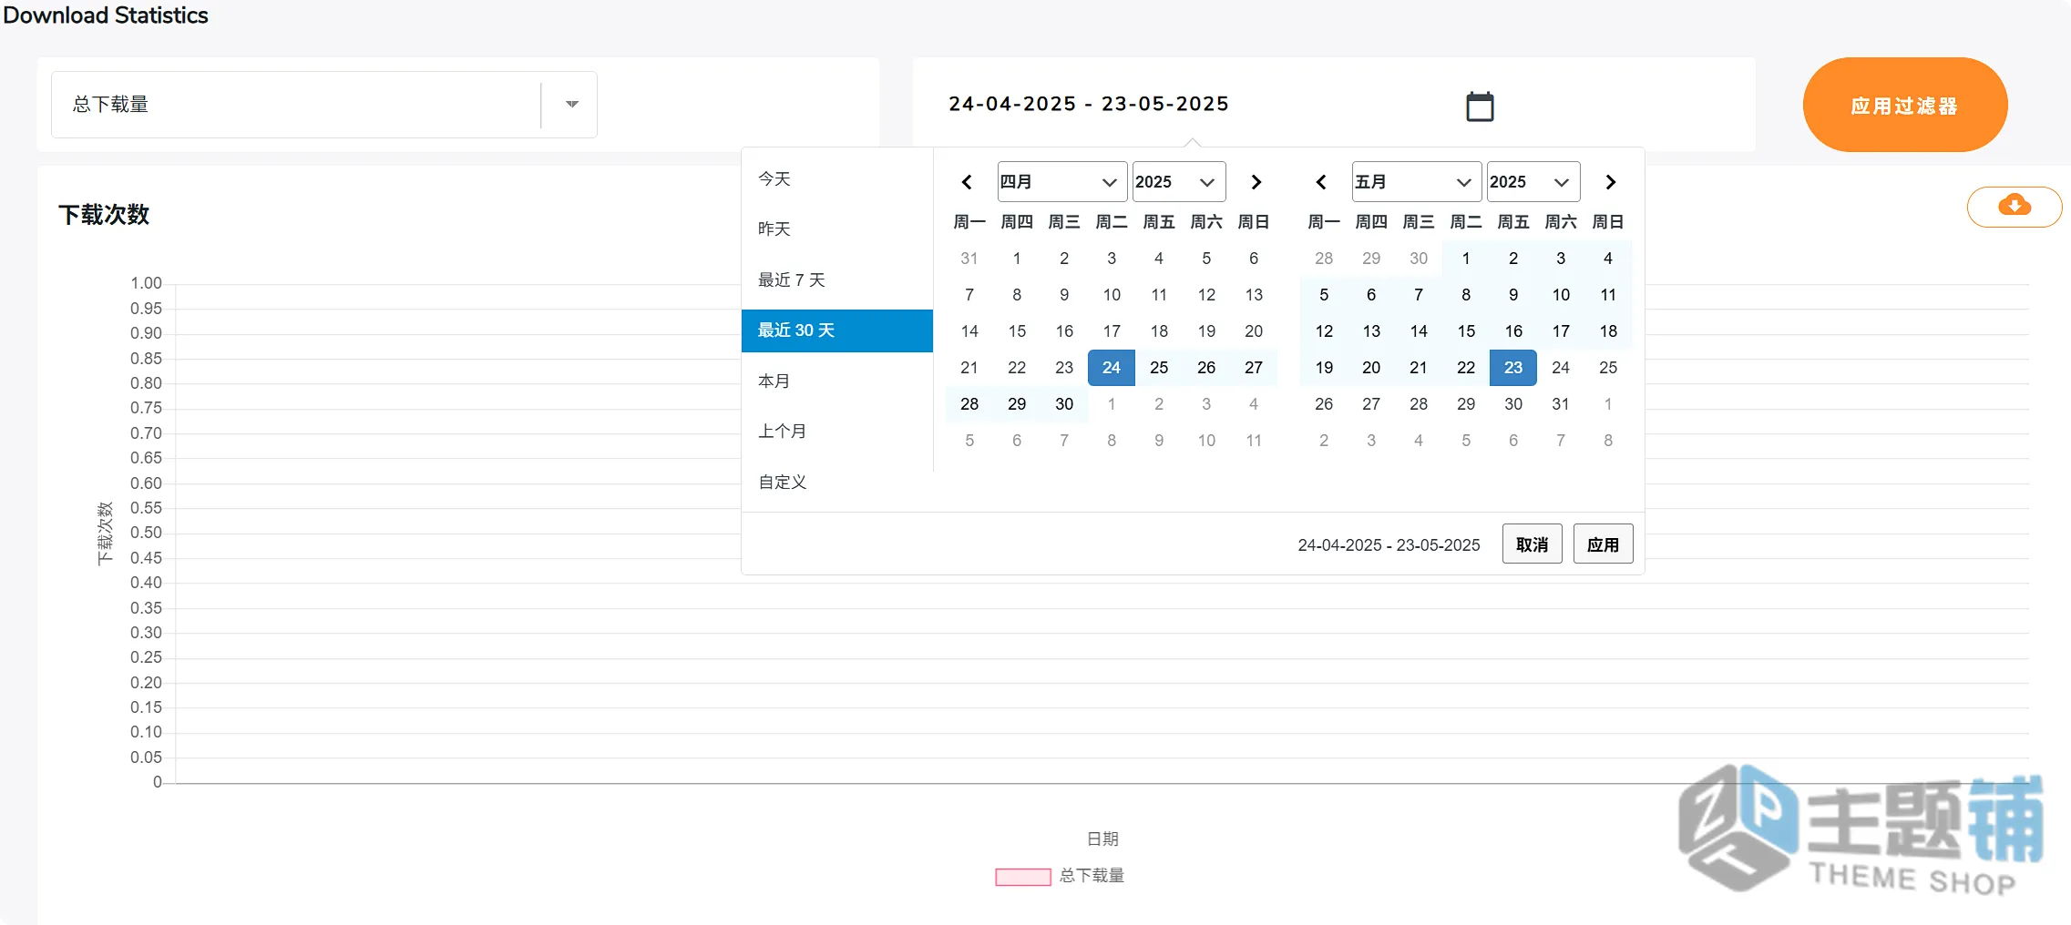Pick May 14 in right calendar
Viewport: 2071px width, 925px height.
pos(1419,331)
